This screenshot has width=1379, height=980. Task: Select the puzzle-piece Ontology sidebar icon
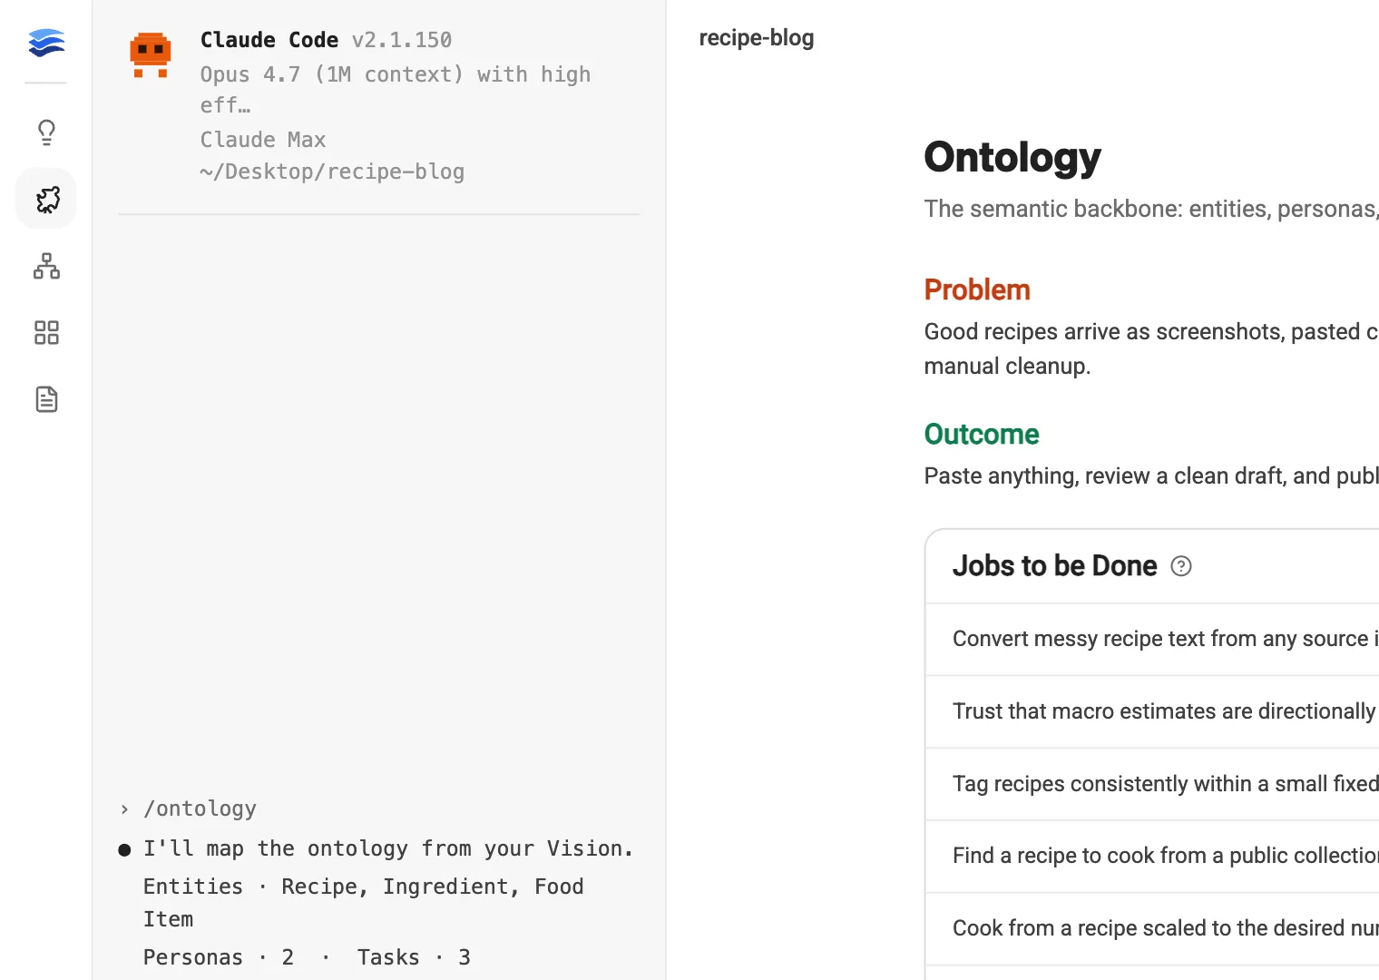tap(46, 199)
